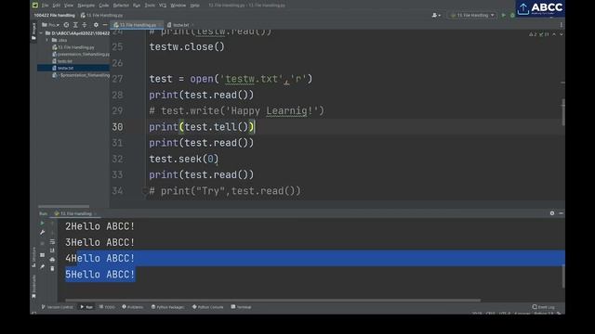Image resolution: width=595 pixels, height=334 pixels.
Task: Switch to the 13. File Handling.py editor tab
Action: 136,25
